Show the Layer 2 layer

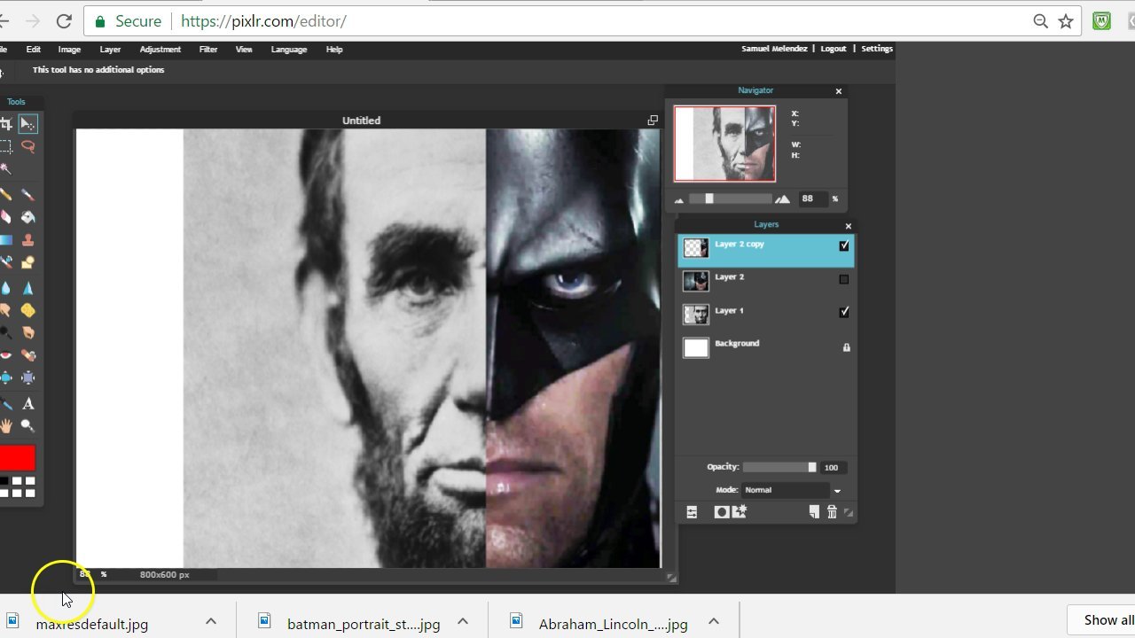(x=843, y=279)
